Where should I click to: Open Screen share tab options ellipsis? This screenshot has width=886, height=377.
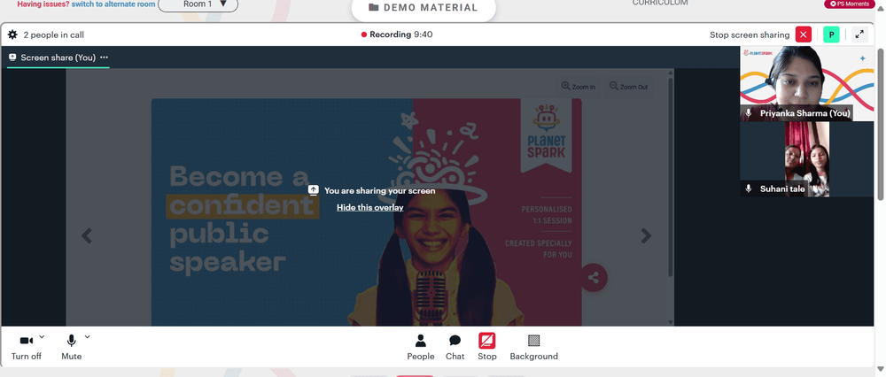(104, 58)
